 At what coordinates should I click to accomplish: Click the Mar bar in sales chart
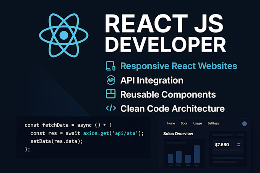[188, 159]
